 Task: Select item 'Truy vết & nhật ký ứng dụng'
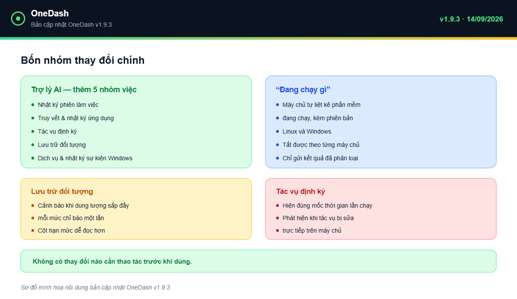76,118
